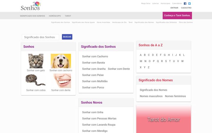
Task: Open the Facebook page icon
Action: (185, 4)
